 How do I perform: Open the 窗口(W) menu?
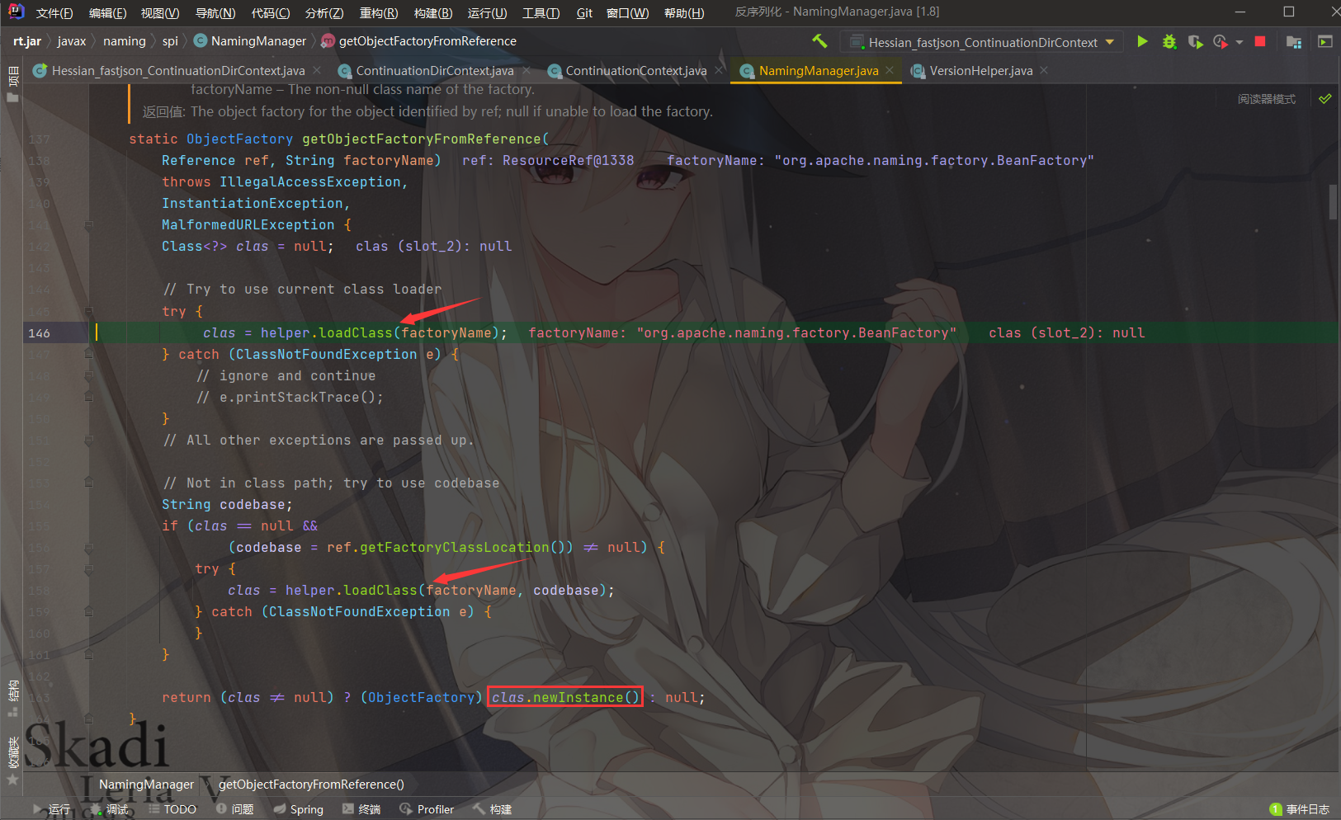pyautogui.click(x=627, y=13)
